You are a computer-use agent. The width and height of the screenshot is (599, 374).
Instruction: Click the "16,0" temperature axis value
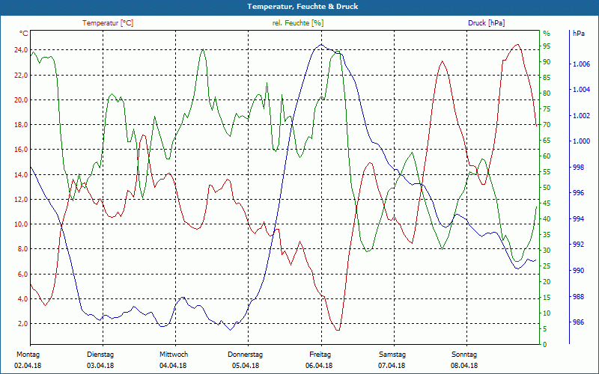tap(22, 150)
